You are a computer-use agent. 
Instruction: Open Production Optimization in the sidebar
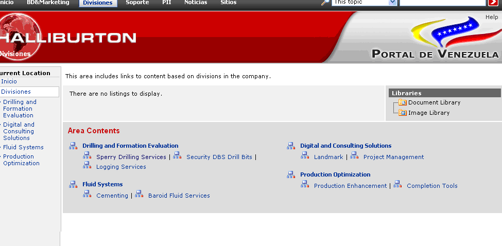[x=22, y=160]
